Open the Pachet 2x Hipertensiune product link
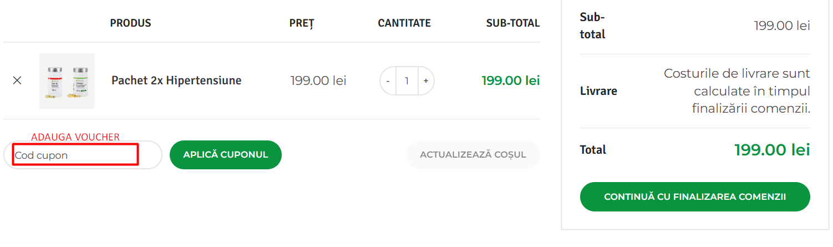Viewport: 833px width, 247px height. tap(176, 80)
